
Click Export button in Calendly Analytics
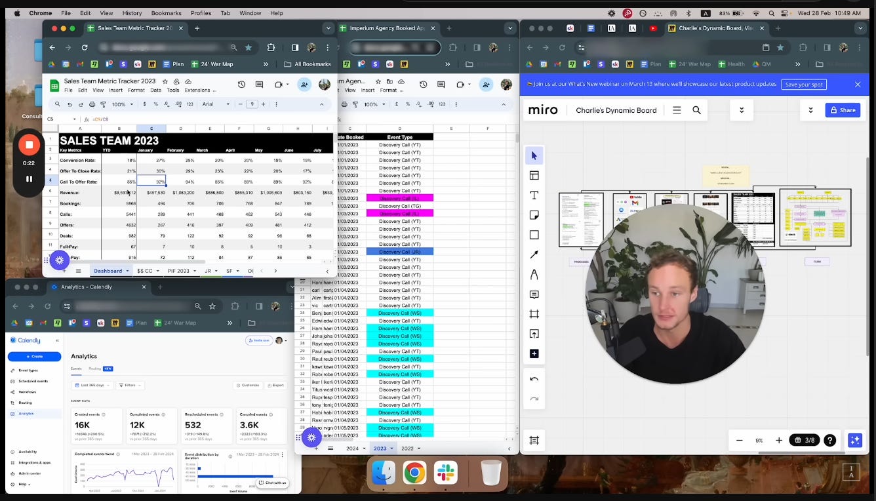click(x=276, y=386)
